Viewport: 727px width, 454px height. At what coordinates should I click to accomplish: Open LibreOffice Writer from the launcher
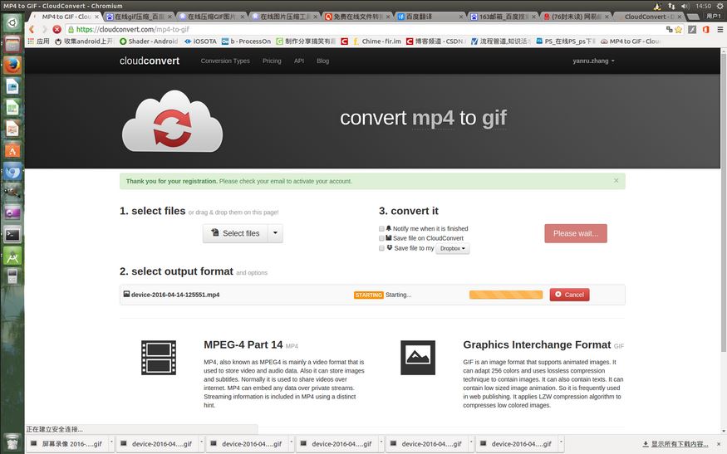coord(12,86)
